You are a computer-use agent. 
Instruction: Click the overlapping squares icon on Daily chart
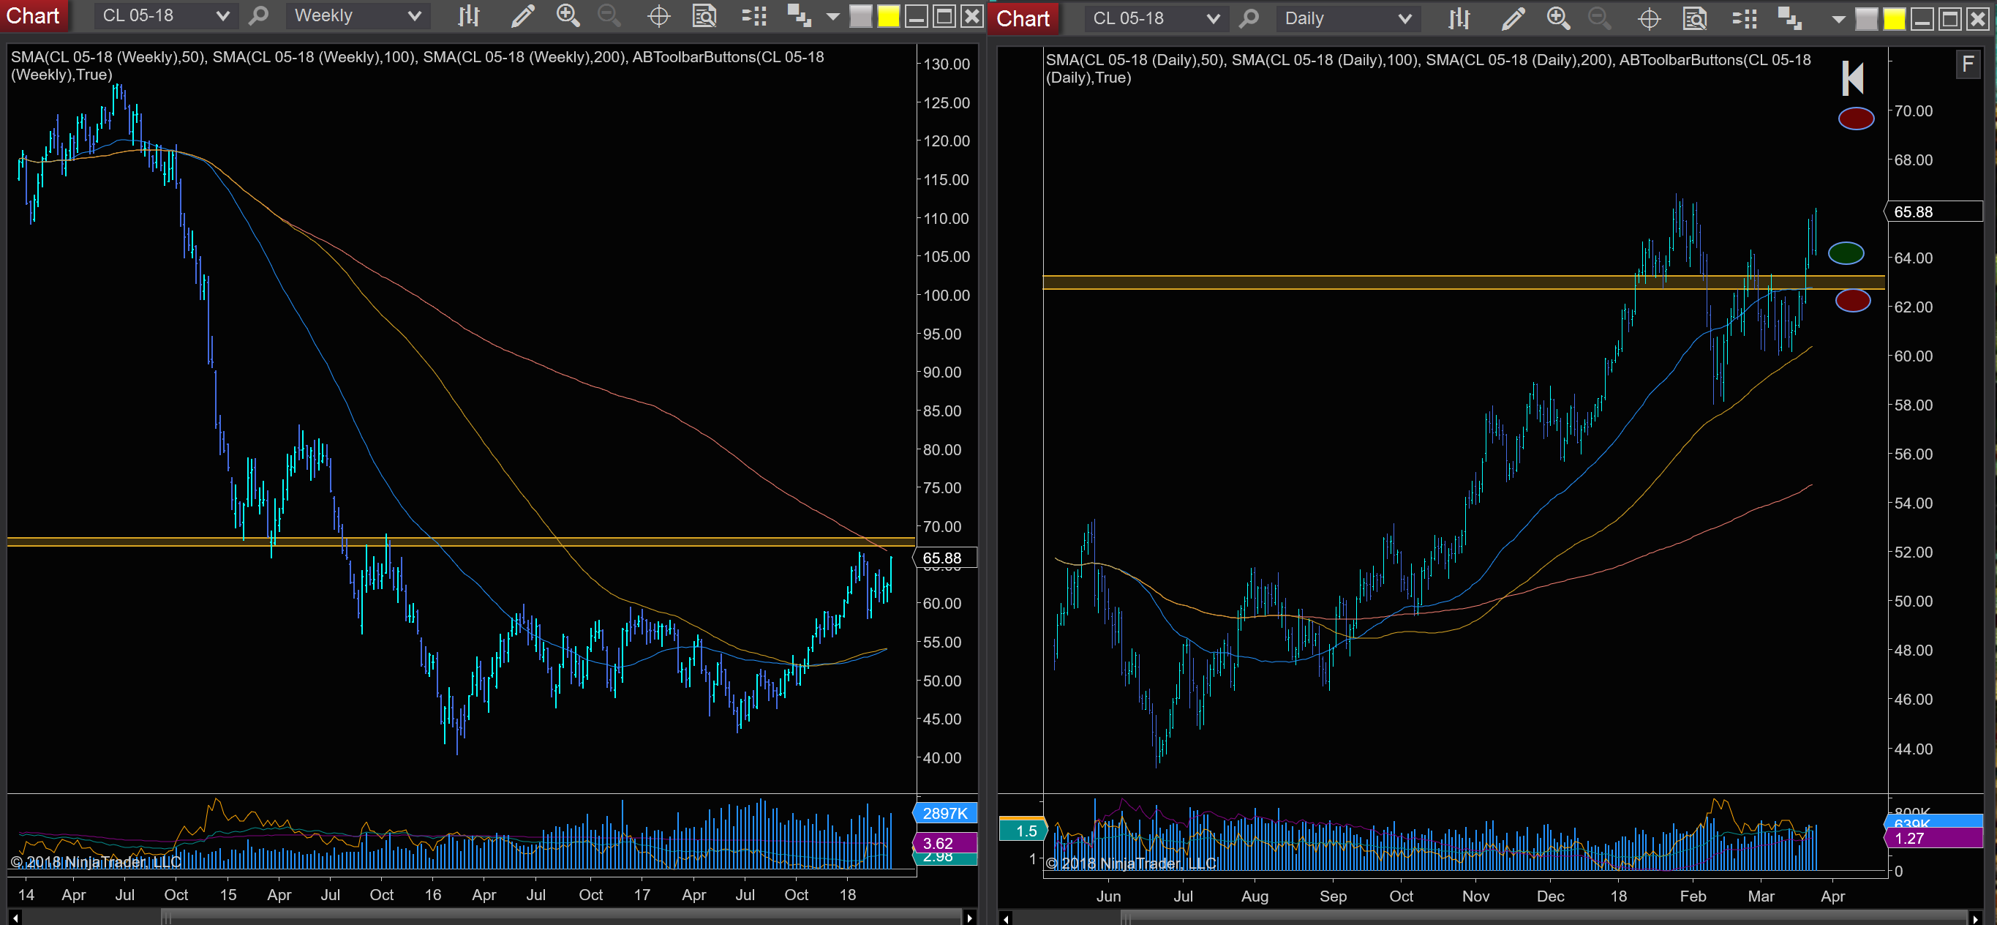1789,18
